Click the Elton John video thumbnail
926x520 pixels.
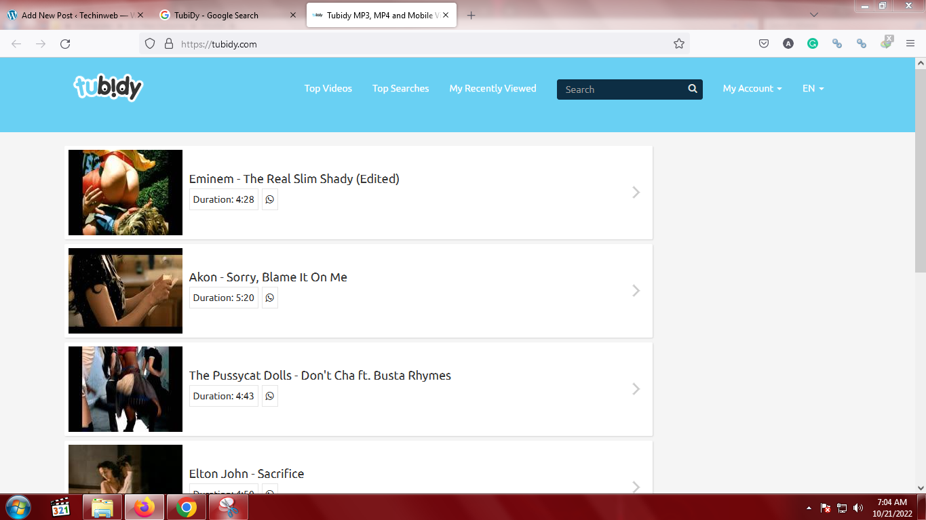(x=126, y=469)
